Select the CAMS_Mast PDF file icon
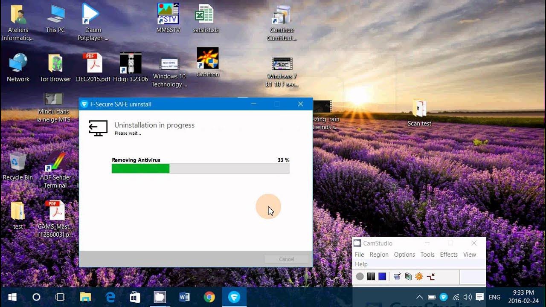This screenshot has height=307, width=546. click(x=55, y=219)
